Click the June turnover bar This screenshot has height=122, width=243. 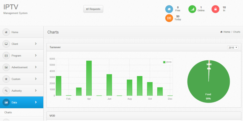(109, 85)
